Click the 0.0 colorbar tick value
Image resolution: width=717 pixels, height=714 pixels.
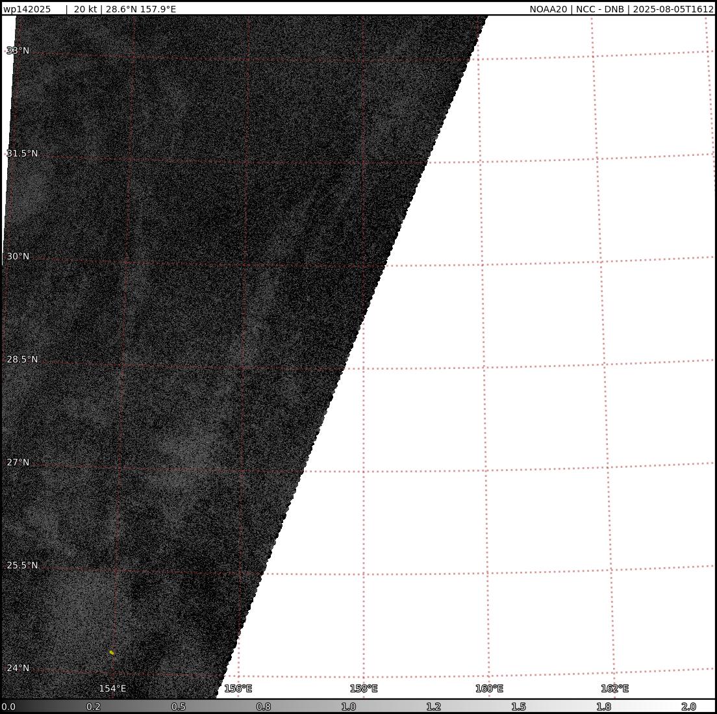tap(8, 707)
